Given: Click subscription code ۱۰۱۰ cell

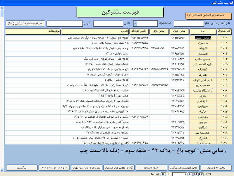Looking at the screenshot, I should pos(224,91).
